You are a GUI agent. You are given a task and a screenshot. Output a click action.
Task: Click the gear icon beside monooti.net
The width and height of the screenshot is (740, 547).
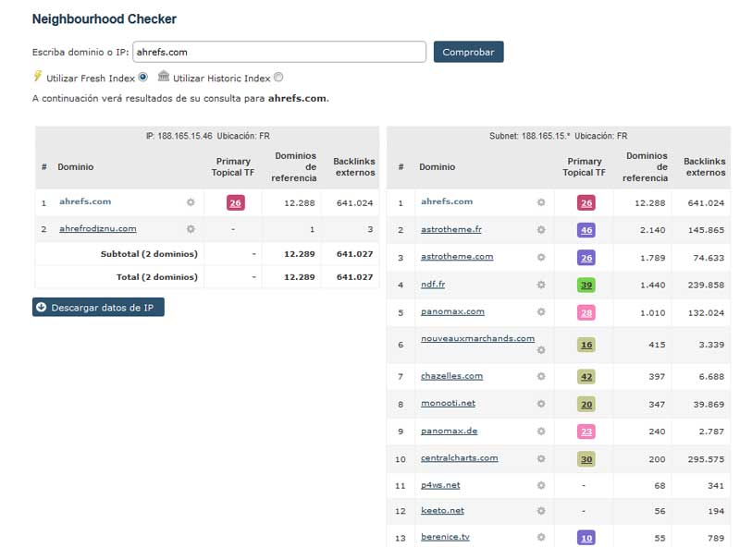pos(541,405)
